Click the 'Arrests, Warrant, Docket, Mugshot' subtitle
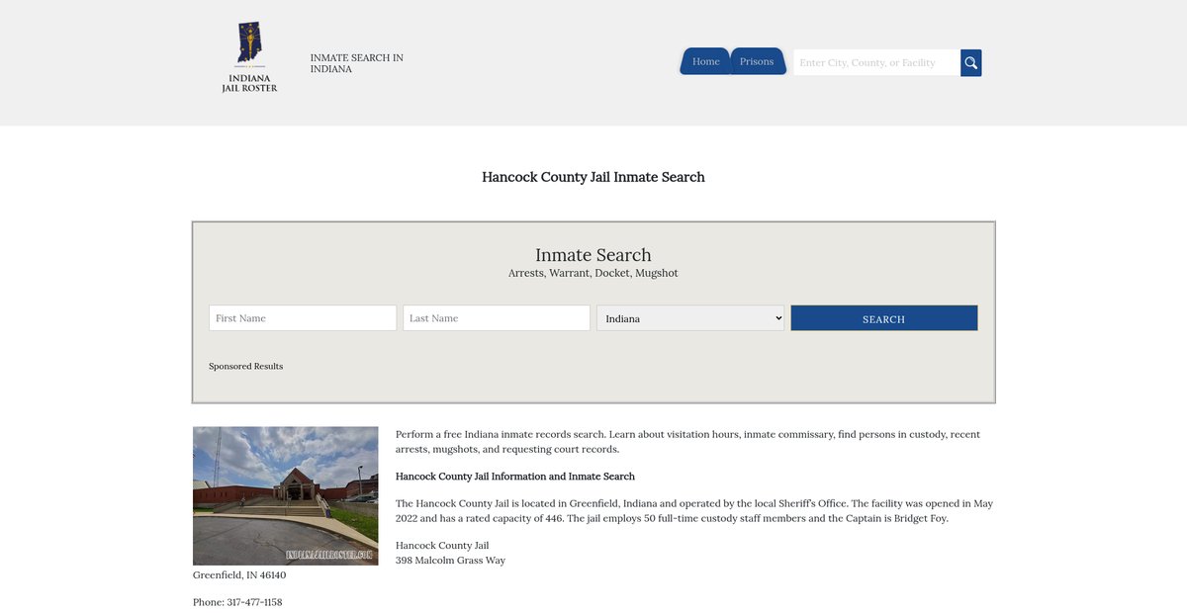Image resolution: width=1187 pixels, height=613 pixels. (593, 273)
